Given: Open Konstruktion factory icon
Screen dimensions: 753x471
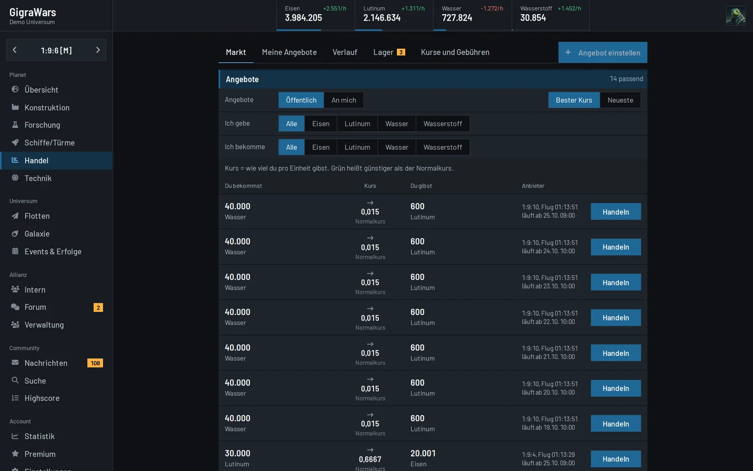Looking at the screenshot, I should pyautogui.click(x=15, y=107).
